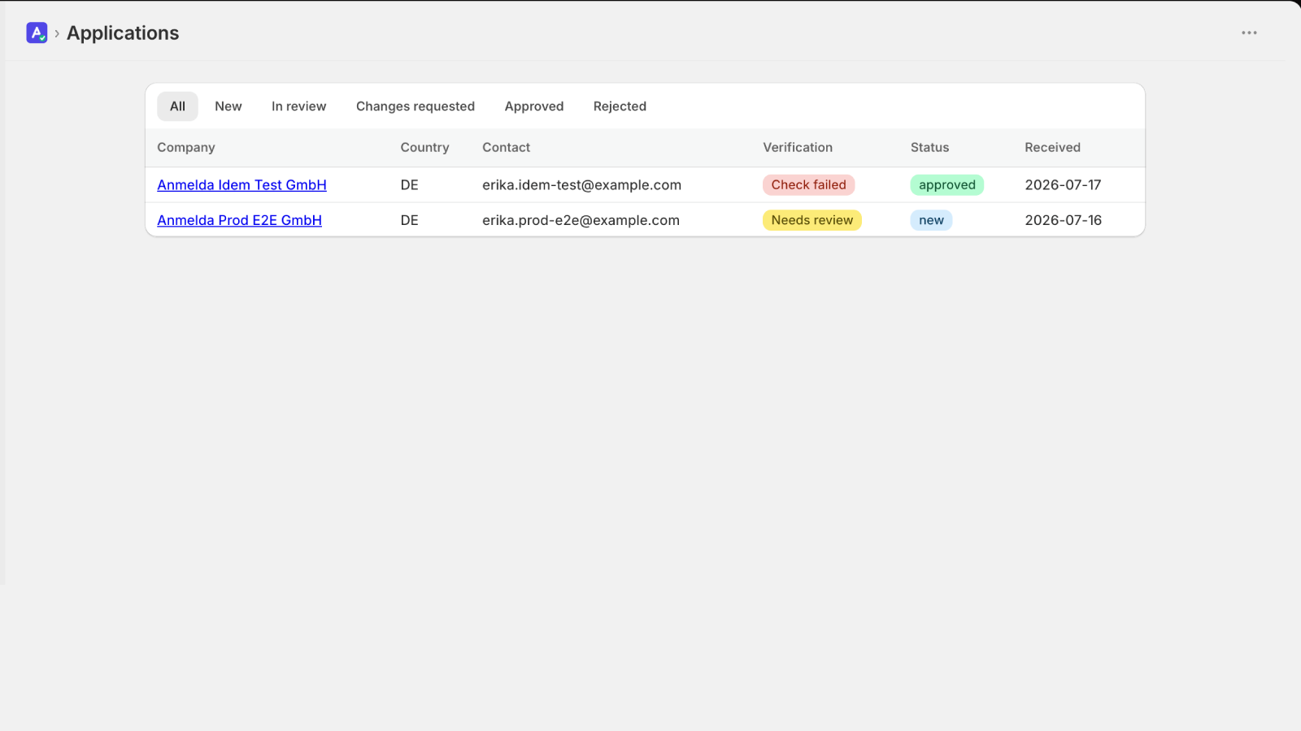The image size is (1301, 731).
Task: Click the received date 2026-07-17
Action: (1063, 185)
